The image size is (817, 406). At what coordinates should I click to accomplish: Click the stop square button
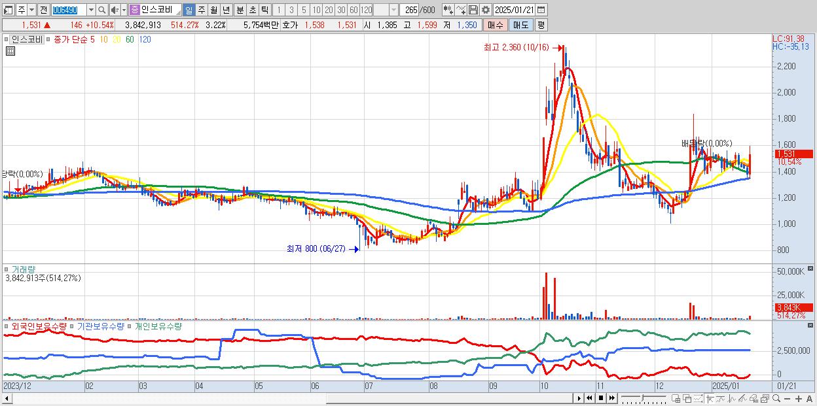tap(601, 398)
